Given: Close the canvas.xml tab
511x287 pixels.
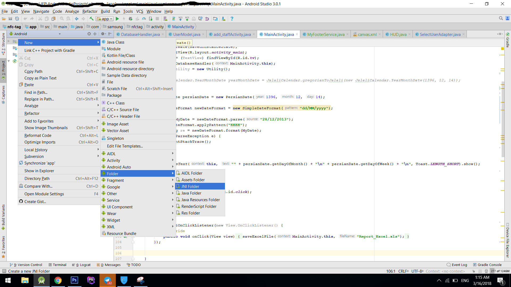Looking at the screenshot, I should pos(380,34).
